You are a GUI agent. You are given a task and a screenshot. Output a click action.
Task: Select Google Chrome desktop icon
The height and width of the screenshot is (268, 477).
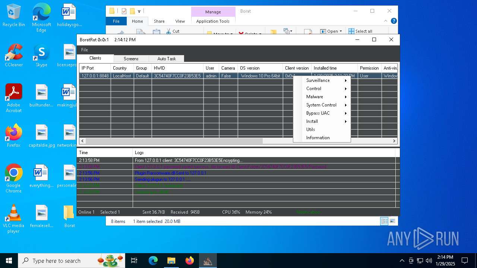click(x=14, y=179)
